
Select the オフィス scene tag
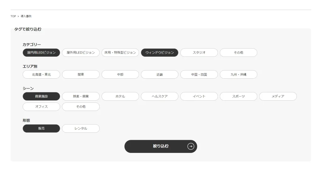click(x=41, y=107)
